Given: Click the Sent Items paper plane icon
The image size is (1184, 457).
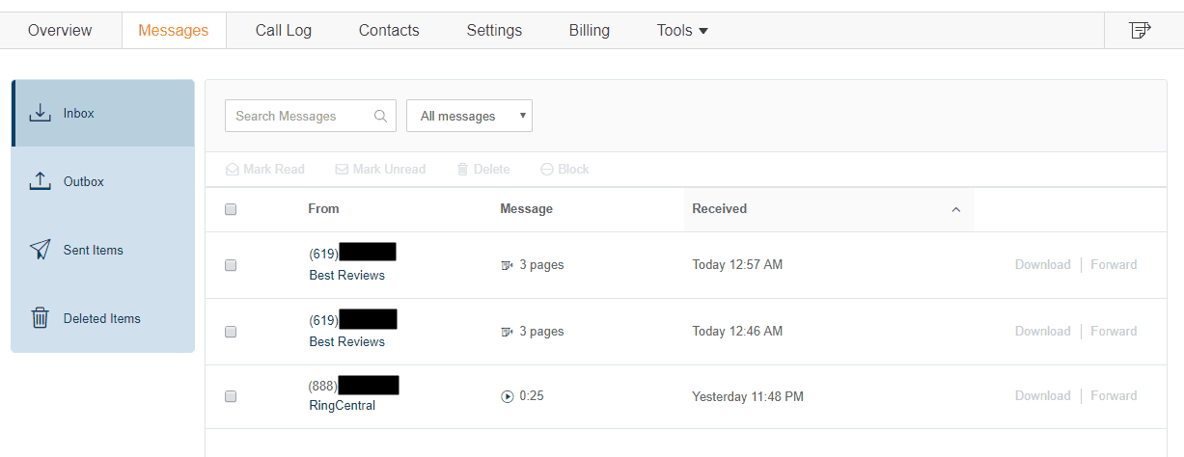Looking at the screenshot, I should [40, 250].
